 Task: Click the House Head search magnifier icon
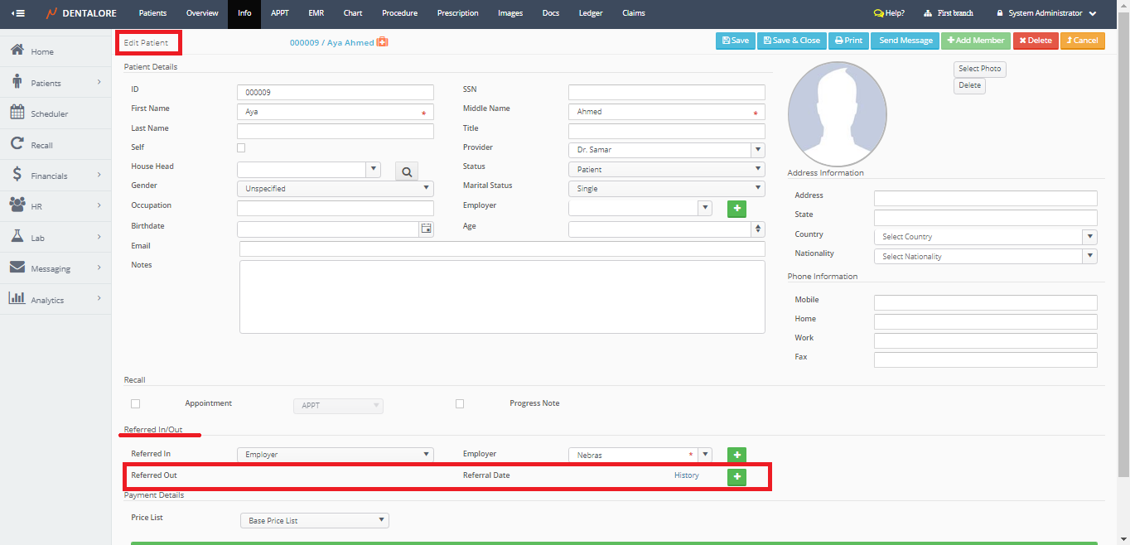[406, 171]
